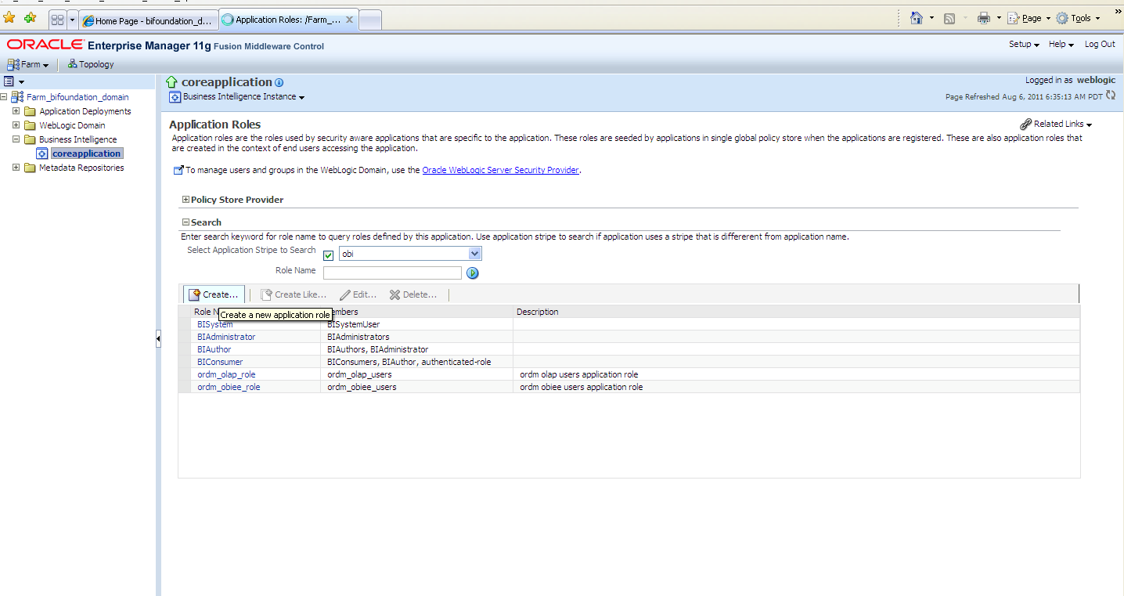Click the Create... button
Screen dimensions: 1124x596
[x=214, y=294]
